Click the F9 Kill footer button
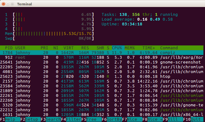The width and height of the screenshot is (205, 122). pyautogui.click(x=173, y=119)
